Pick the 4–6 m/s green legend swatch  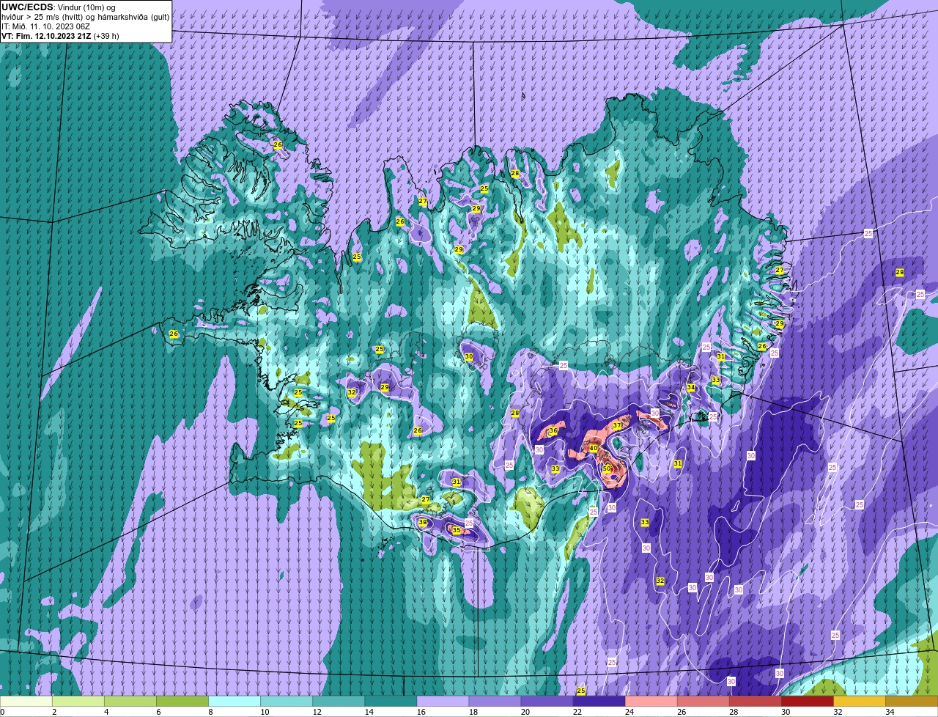pos(130,702)
